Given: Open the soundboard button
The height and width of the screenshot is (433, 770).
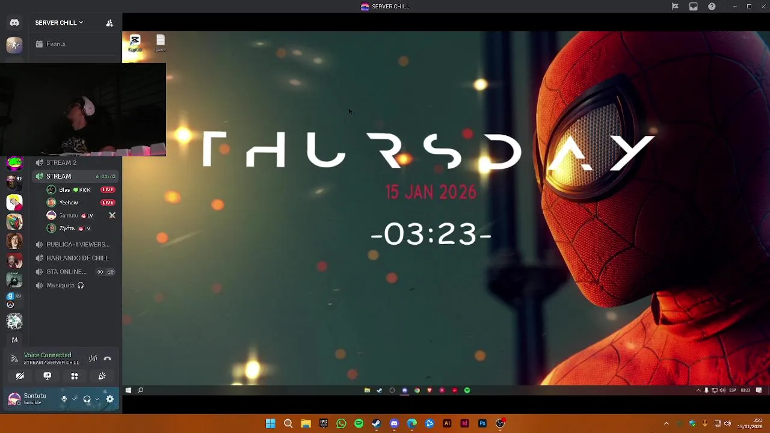Looking at the screenshot, I should point(102,376).
